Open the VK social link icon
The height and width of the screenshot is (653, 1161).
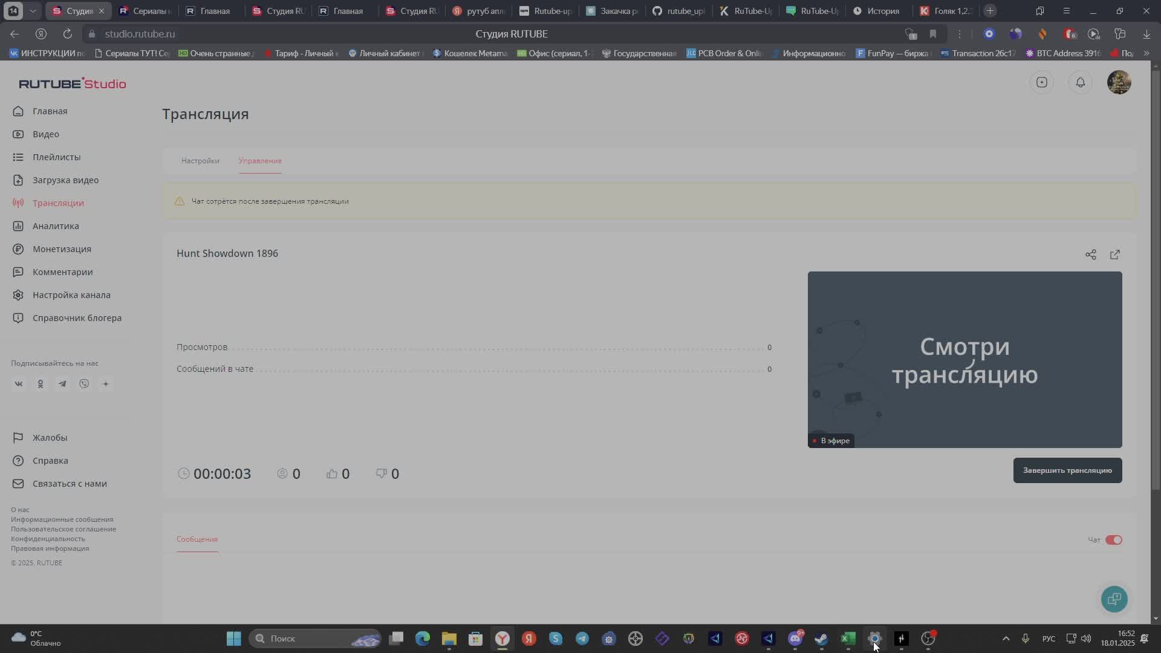tap(19, 384)
